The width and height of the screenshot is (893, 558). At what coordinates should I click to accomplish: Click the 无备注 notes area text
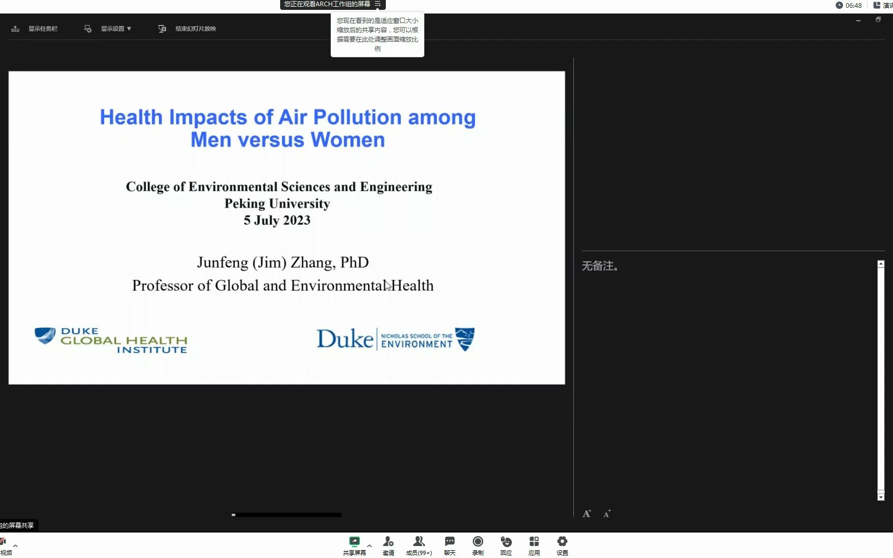[600, 266]
